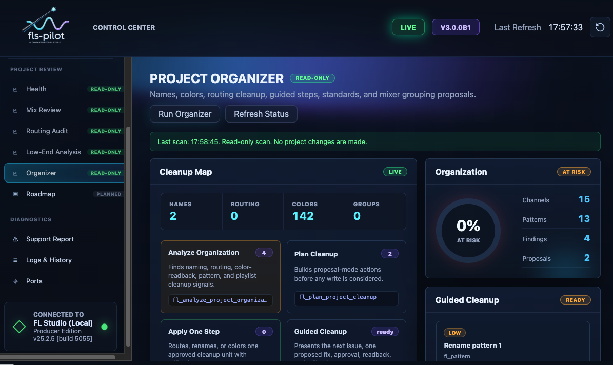Image resolution: width=613 pixels, height=365 pixels.
Task: Click the count badge 0 on Apply One Step
Action: coord(264,332)
